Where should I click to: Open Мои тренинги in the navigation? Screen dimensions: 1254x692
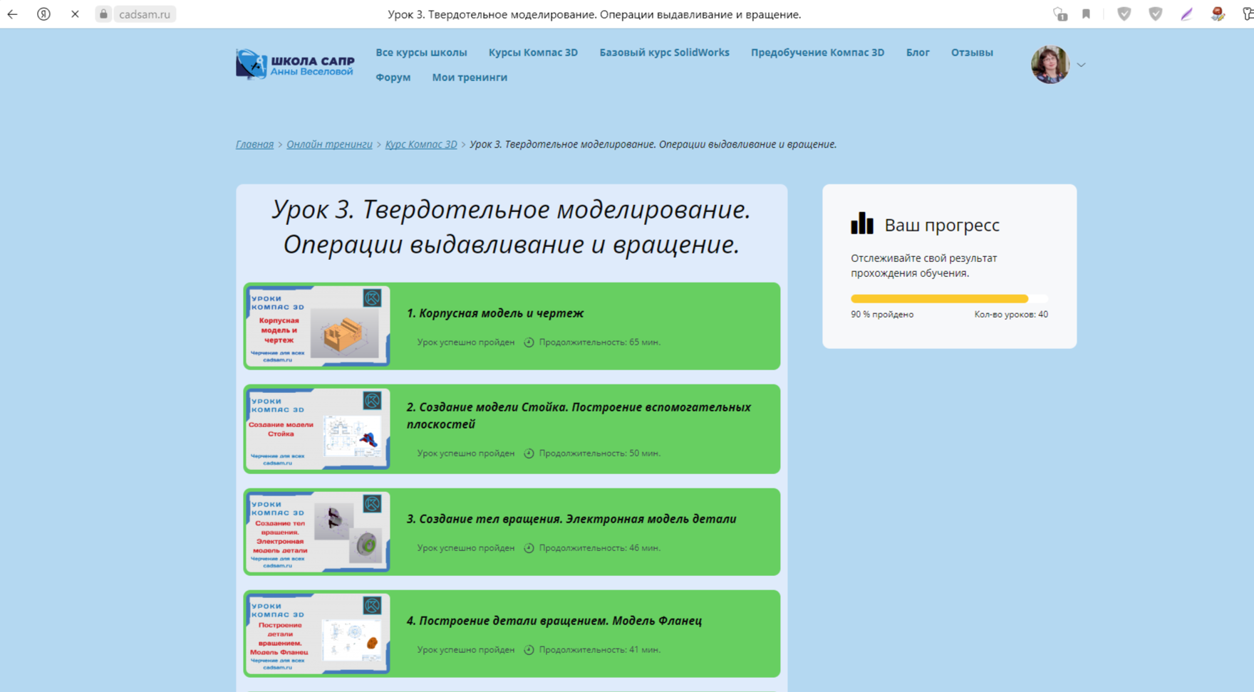pos(470,78)
